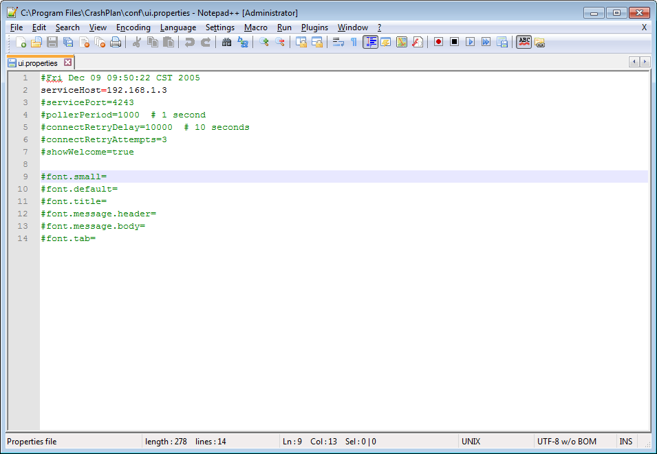Open the Plugins menu
657x454 pixels.
(314, 27)
